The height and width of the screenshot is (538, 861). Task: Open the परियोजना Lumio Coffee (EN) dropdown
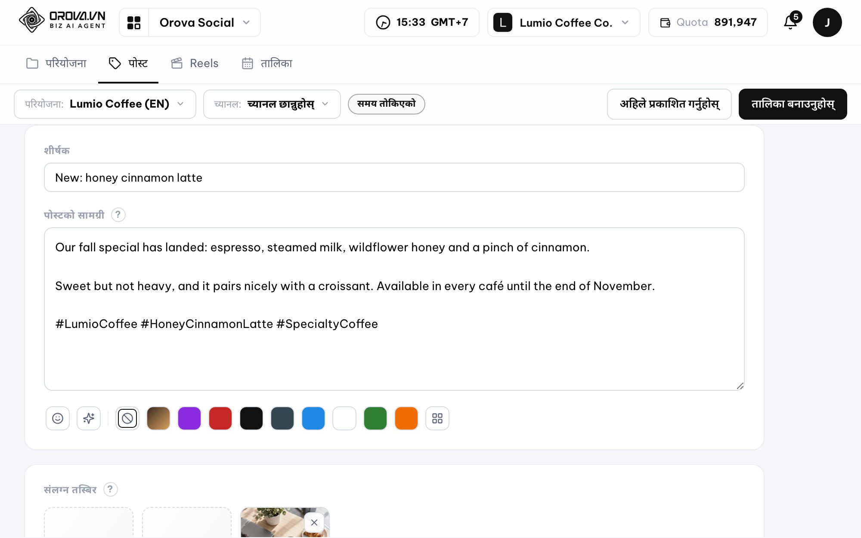tap(105, 104)
